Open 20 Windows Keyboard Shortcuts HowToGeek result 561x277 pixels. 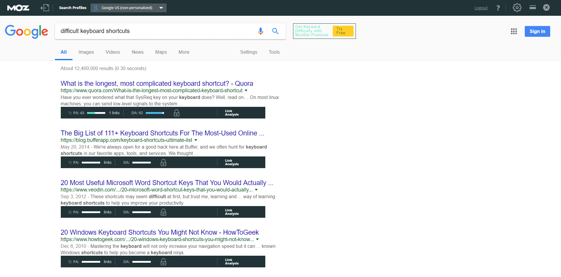(x=160, y=232)
